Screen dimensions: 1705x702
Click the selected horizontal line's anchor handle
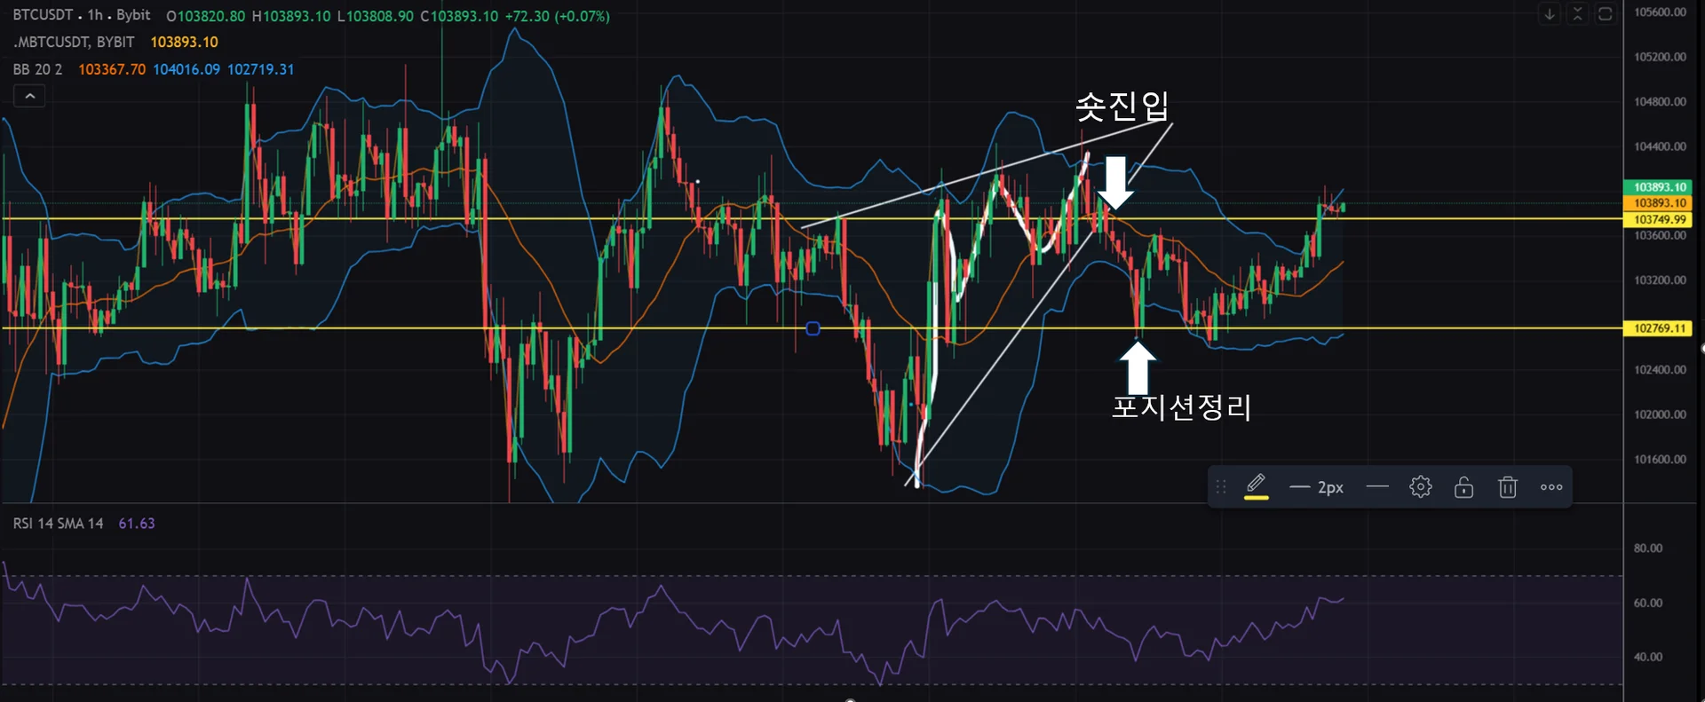[813, 328]
